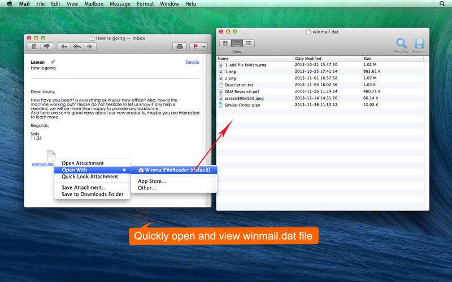Image resolution: width=452 pixels, height=282 pixels.
Task: Mark message as junk with thumbs-down icon
Action: click(x=47, y=46)
